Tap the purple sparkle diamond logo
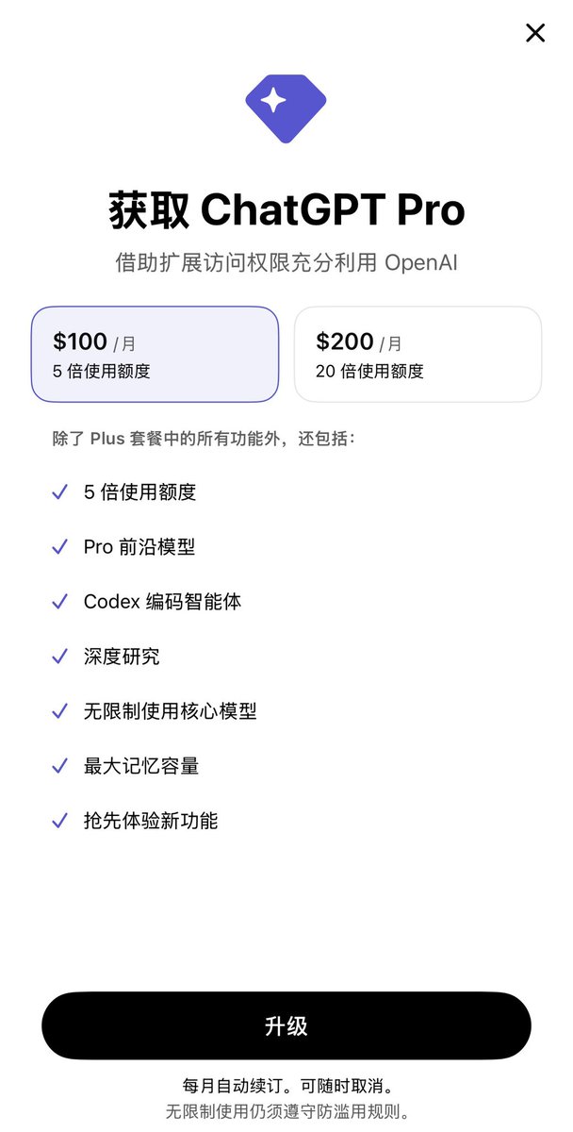Screen dimensions: 573x1132 tap(286, 103)
